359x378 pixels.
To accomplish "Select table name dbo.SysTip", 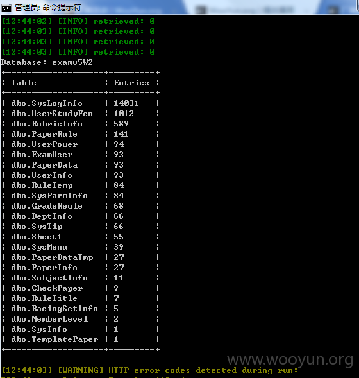I will (37, 227).
